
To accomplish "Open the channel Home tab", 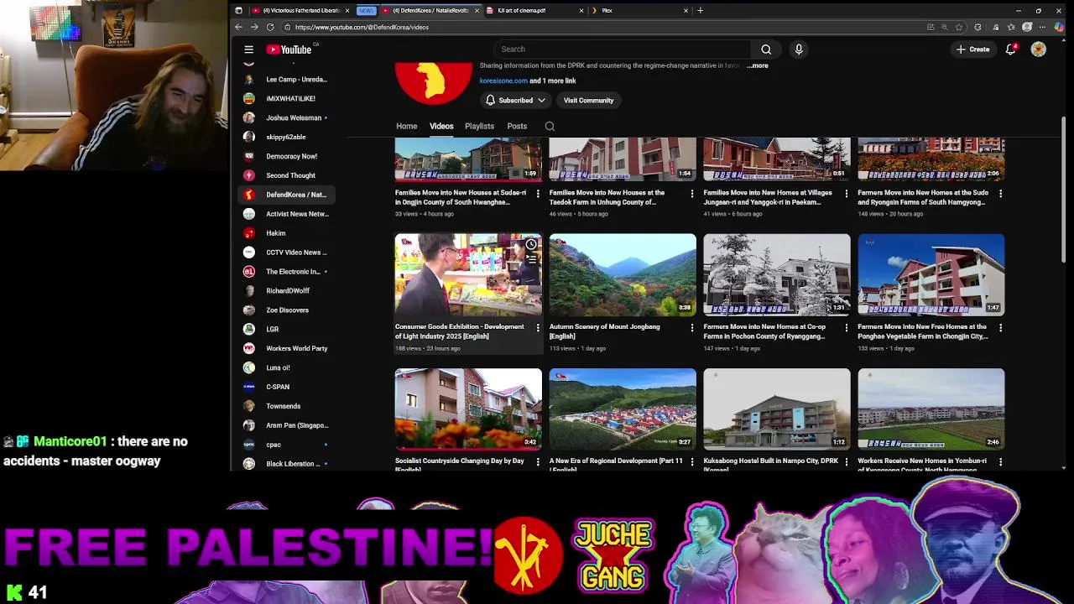I will [406, 126].
